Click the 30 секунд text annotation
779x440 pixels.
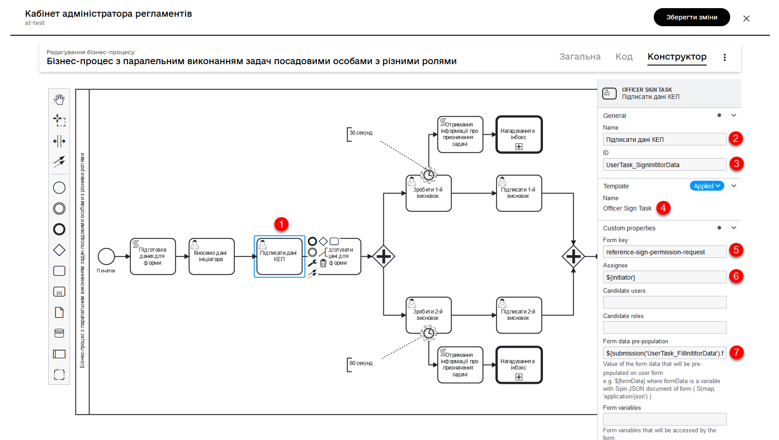(361, 133)
